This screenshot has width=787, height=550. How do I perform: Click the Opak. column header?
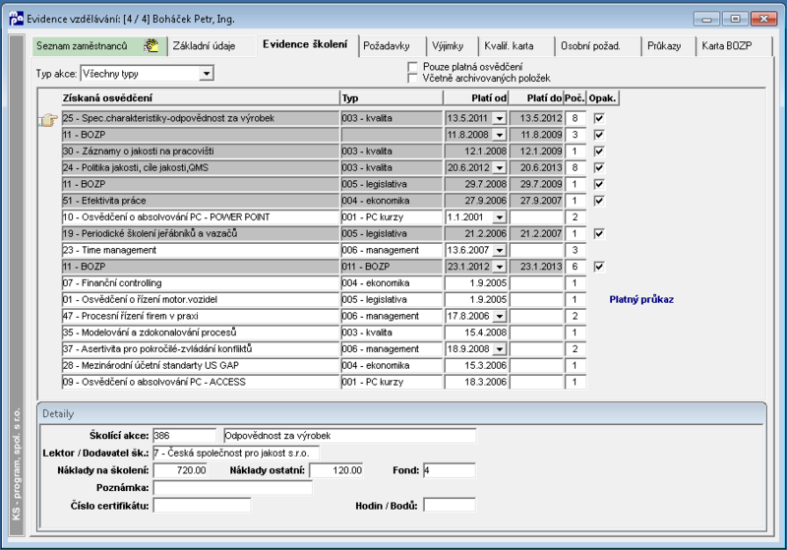pyautogui.click(x=602, y=98)
